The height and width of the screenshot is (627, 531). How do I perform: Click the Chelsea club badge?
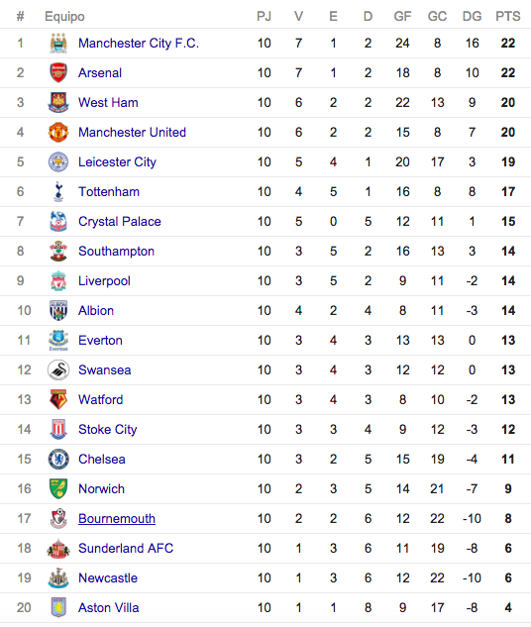(x=58, y=459)
